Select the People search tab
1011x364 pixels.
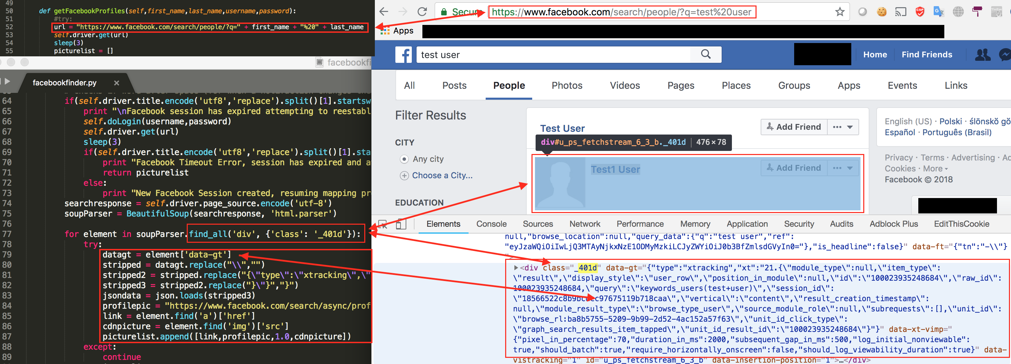tap(509, 85)
